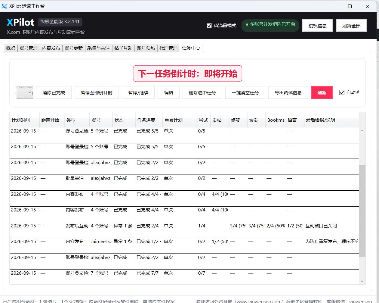The width and height of the screenshot is (379, 303).
Task: Click the 重复计划 column header
Action: (180, 120)
